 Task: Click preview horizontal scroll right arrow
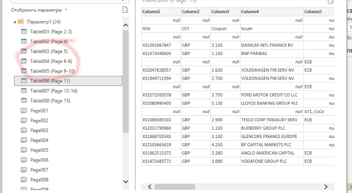325,187
